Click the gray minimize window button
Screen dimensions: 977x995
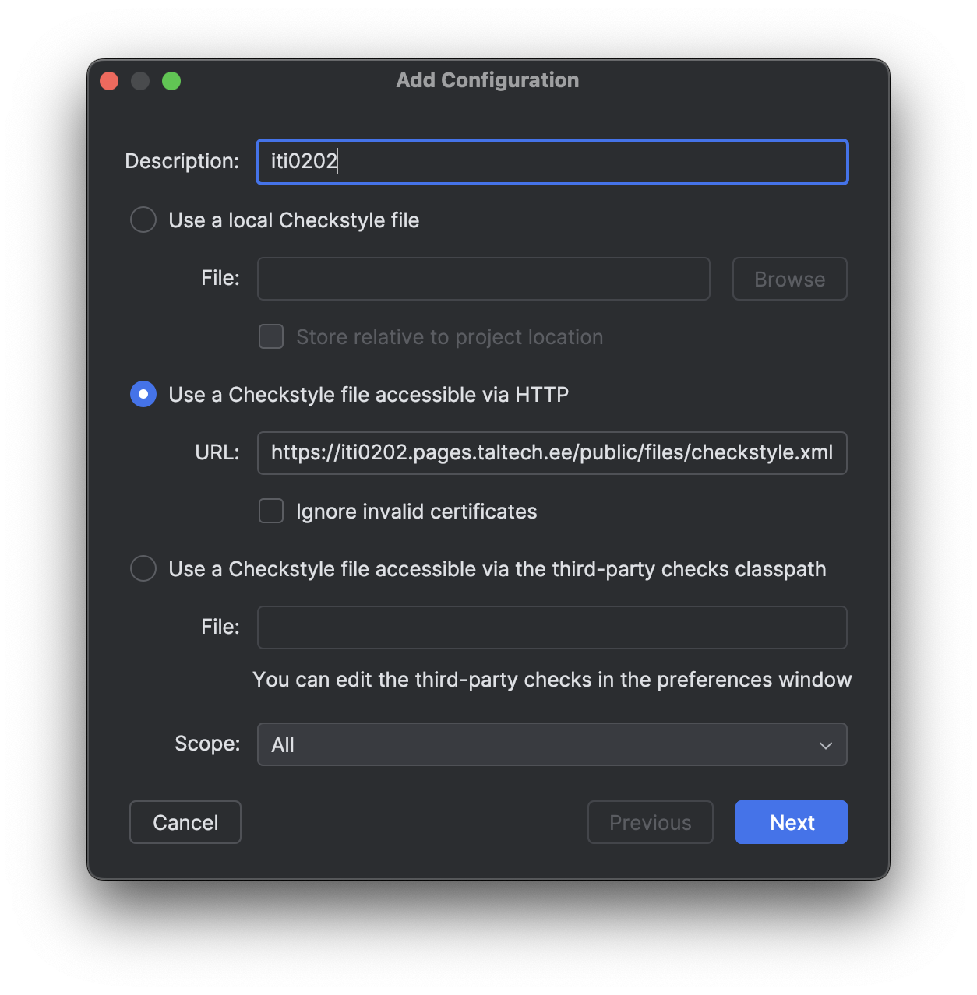click(140, 81)
